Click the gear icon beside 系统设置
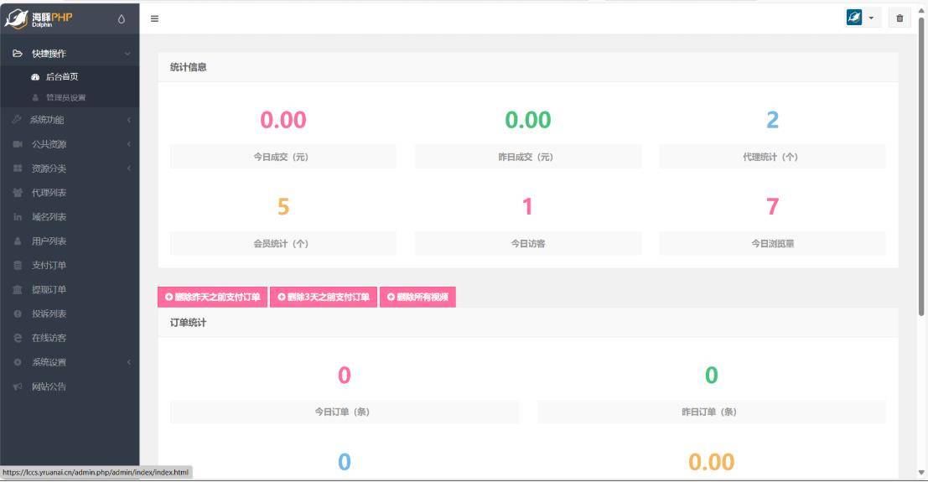The image size is (928, 482). 18,362
